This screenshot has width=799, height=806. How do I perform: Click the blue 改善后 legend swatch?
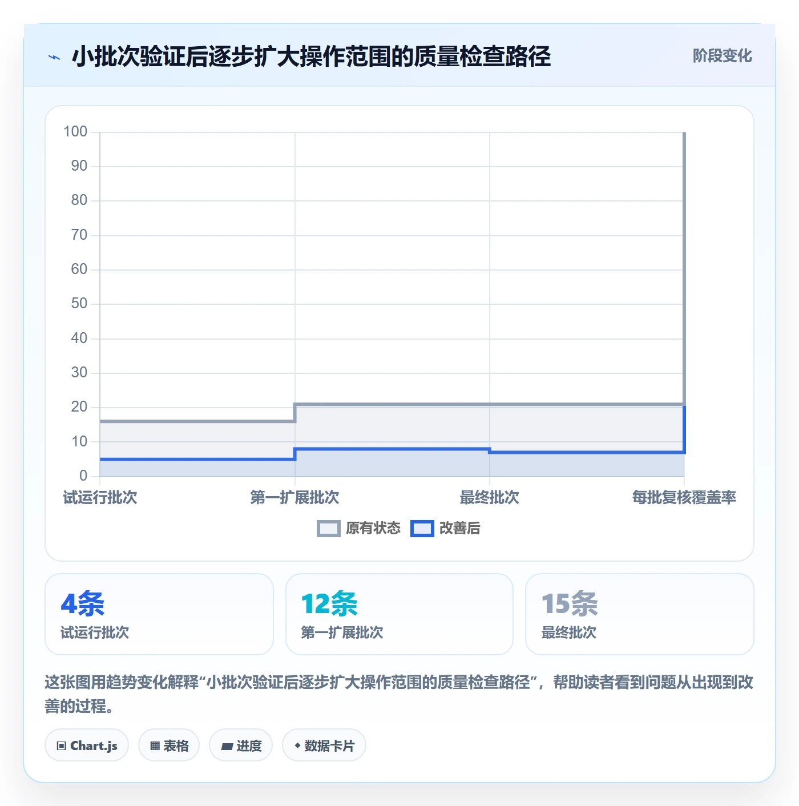click(x=422, y=529)
